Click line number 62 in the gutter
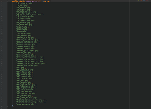The height and width of the screenshot is (109, 151). pos(2,68)
